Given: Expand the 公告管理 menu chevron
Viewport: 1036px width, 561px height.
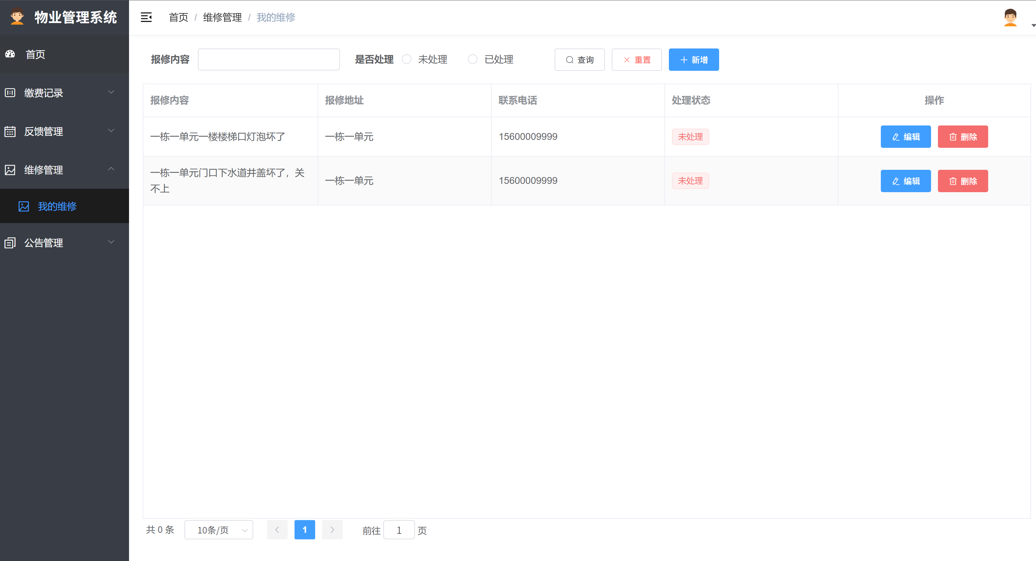Looking at the screenshot, I should pos(111,242).
